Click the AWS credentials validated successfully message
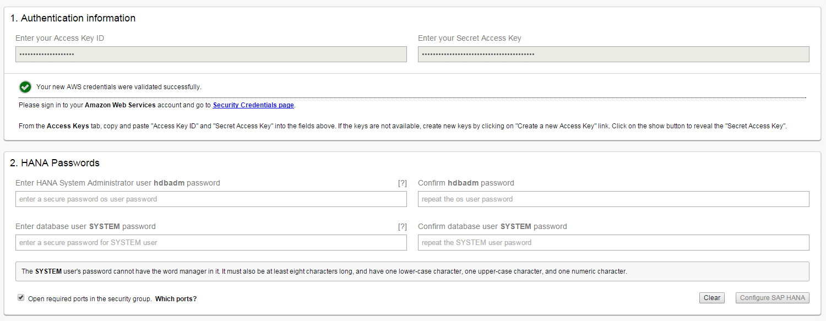826x321 pixels. 119,87
